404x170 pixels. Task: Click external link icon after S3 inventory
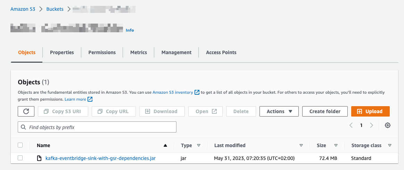pyautogui.click(x=197, y=92)
